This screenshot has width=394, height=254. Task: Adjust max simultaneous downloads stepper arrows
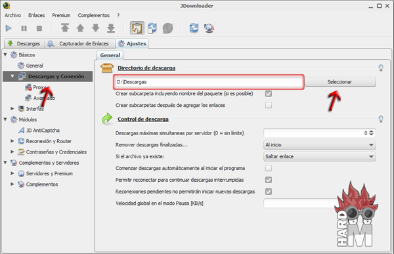(371, 133)
